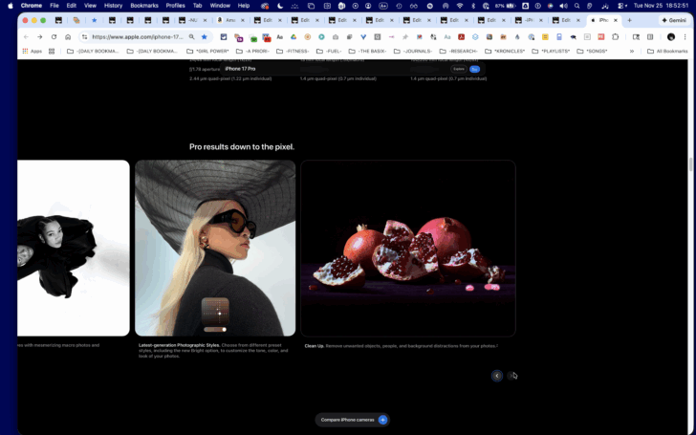Click the address bar URL field
The height and width of the screenshot is (435, 696).
[138, 37]
